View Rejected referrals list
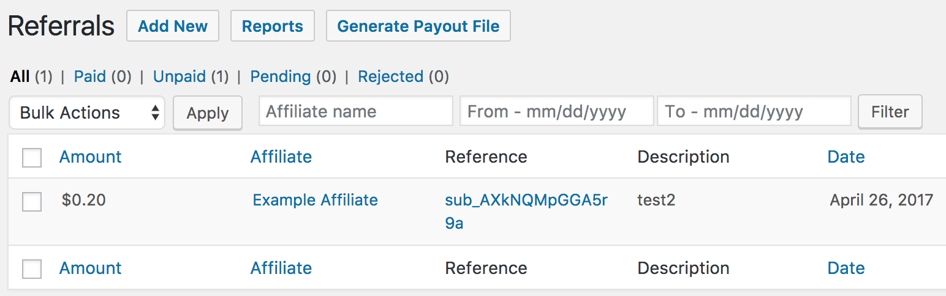 point(391,76)
